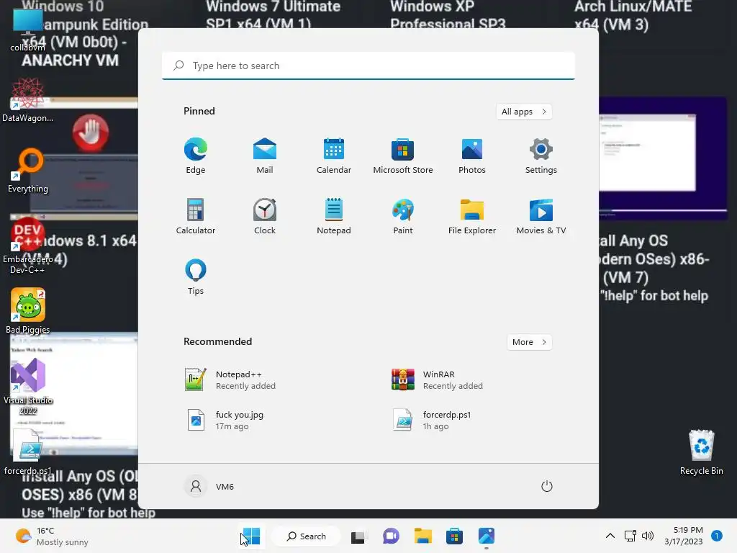Launch the Mail app
Screen dimensions: 737x553
(x=265, y=156)
